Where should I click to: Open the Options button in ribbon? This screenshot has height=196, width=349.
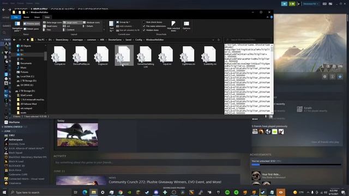[186, 26]
